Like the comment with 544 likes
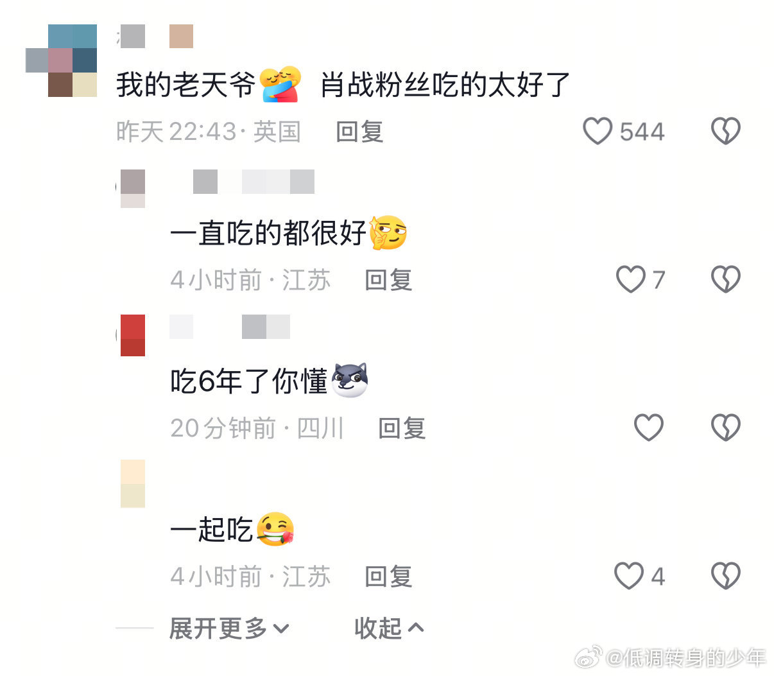 (x=597, y=132)
